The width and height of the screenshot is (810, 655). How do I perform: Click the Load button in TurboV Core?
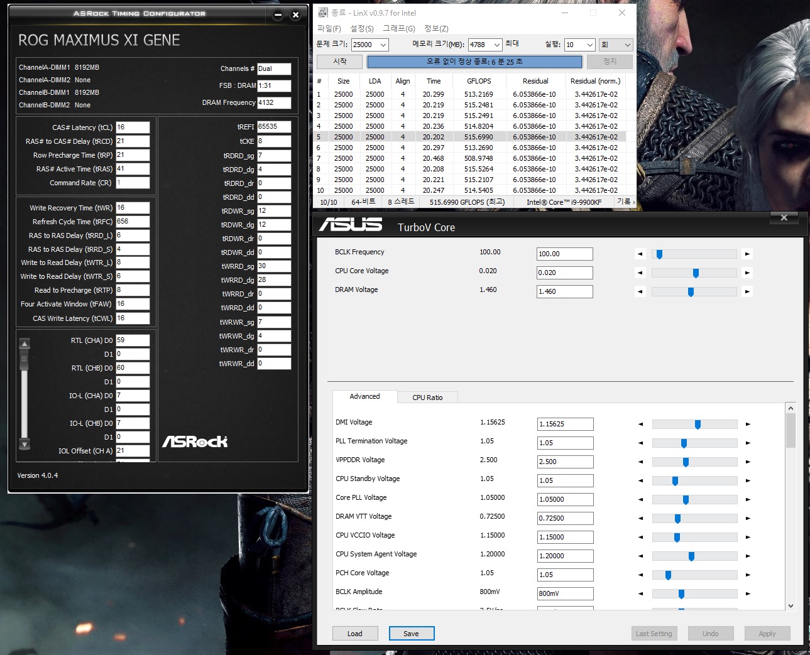(x=355, y=634)
